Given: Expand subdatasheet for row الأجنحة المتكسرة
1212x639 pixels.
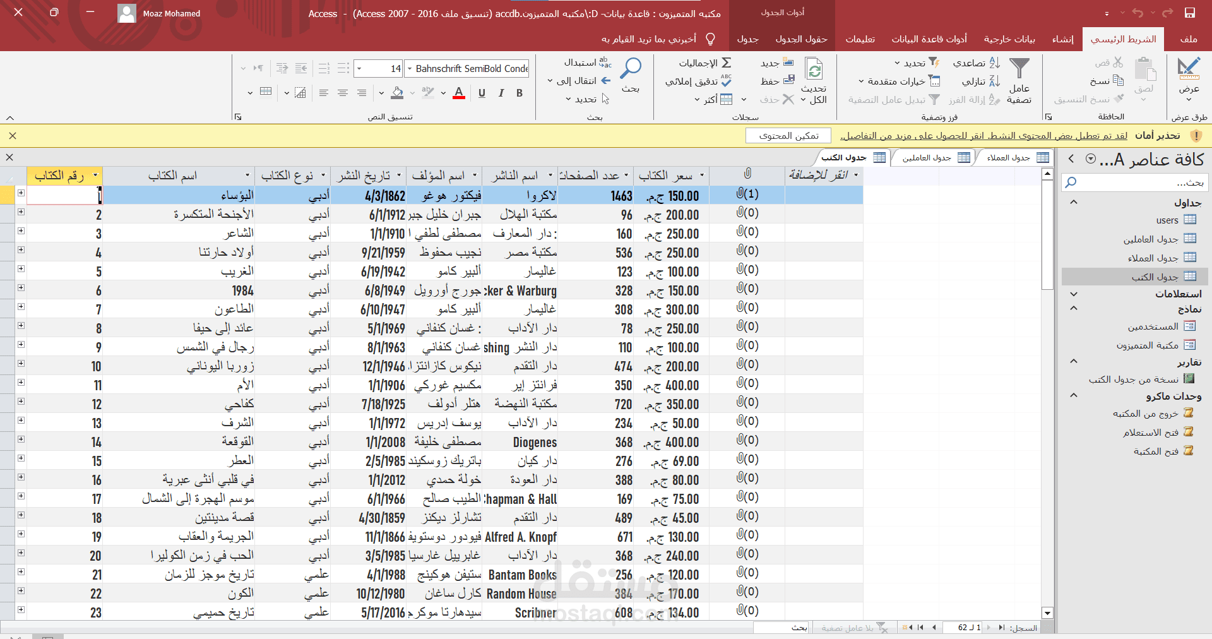Looking at the screenshot, I should 21,212.
